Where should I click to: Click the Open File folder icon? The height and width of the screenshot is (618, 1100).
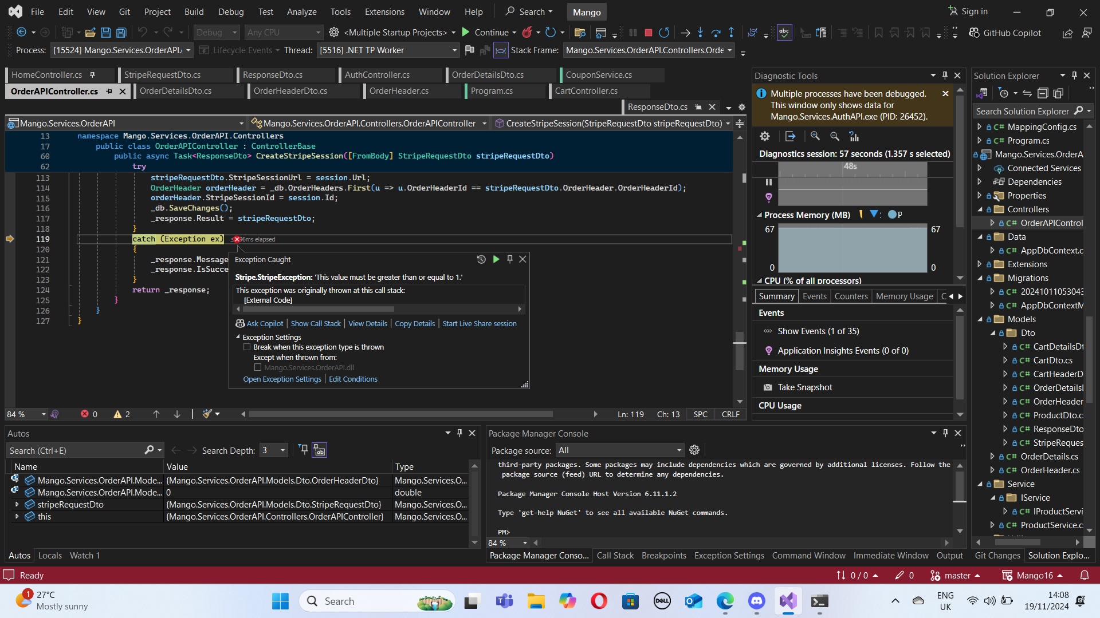(90, 33)
